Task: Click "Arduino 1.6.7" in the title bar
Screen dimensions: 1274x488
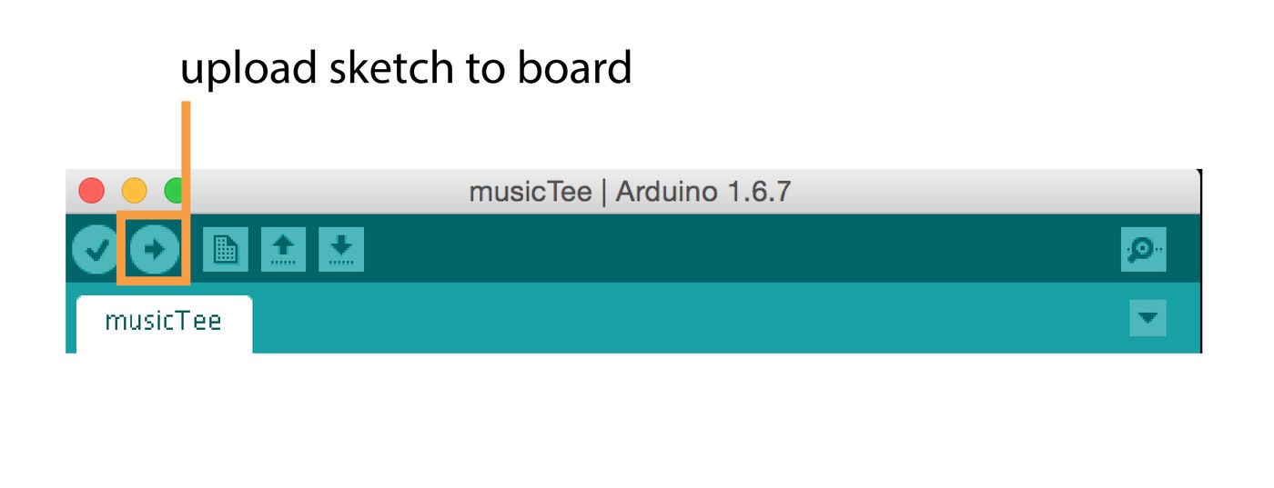Action: pyautogui.click(x=703, y=192)
